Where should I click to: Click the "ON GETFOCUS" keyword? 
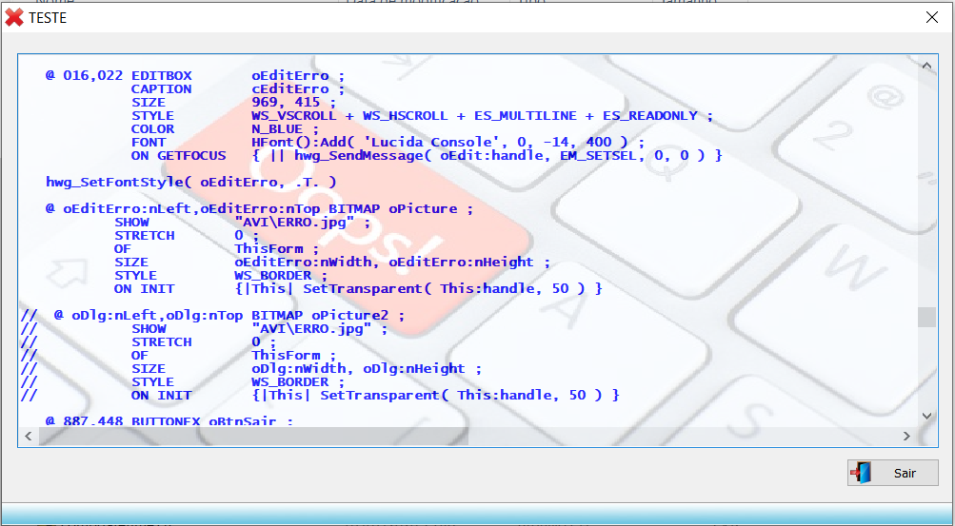tap(178, 156)
